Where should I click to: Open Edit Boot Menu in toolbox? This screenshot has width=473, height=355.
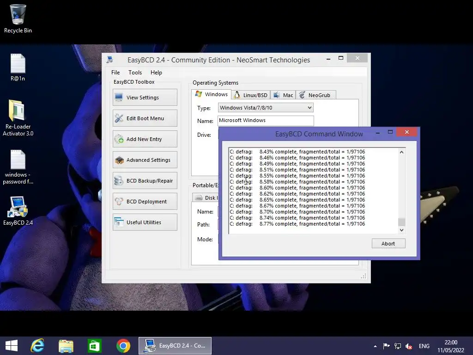click(x=145, y=118)
